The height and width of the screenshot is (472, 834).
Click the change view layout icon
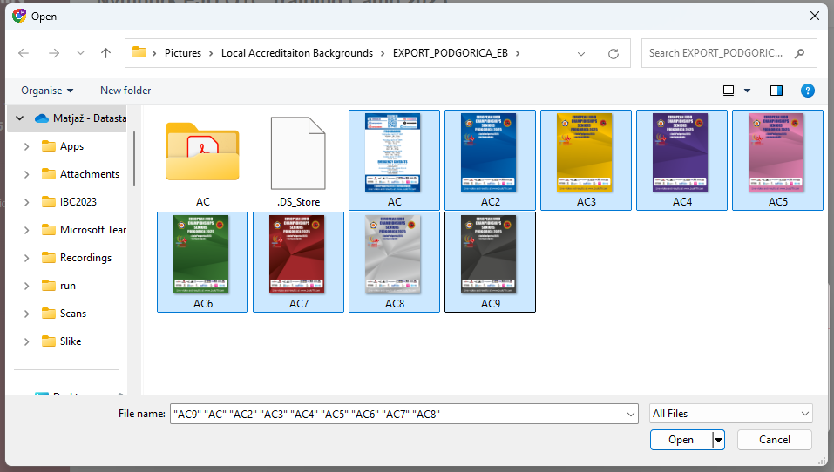729,91
